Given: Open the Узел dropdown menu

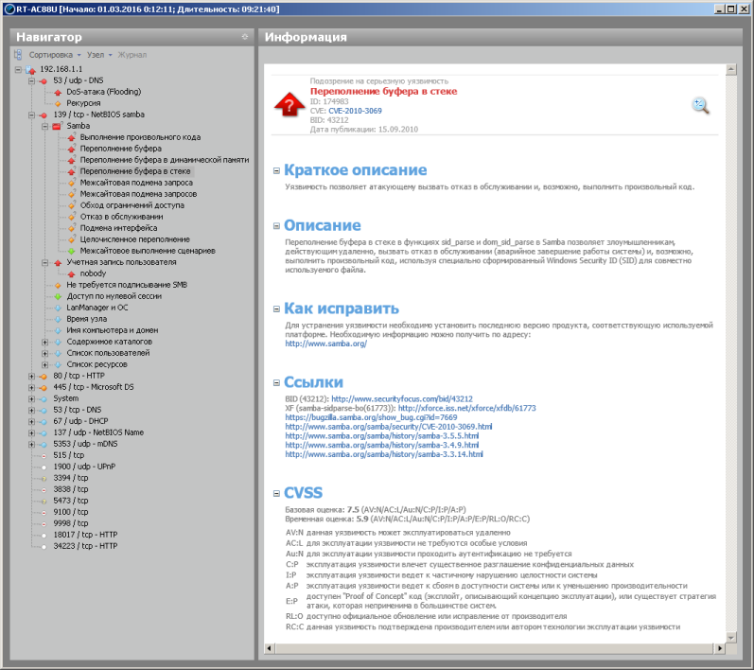Looking at the screenshot, I should tap(99, 55).
